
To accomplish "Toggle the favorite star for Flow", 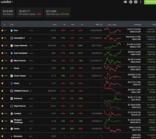I will pyautogui.click(x=2, y=30).
